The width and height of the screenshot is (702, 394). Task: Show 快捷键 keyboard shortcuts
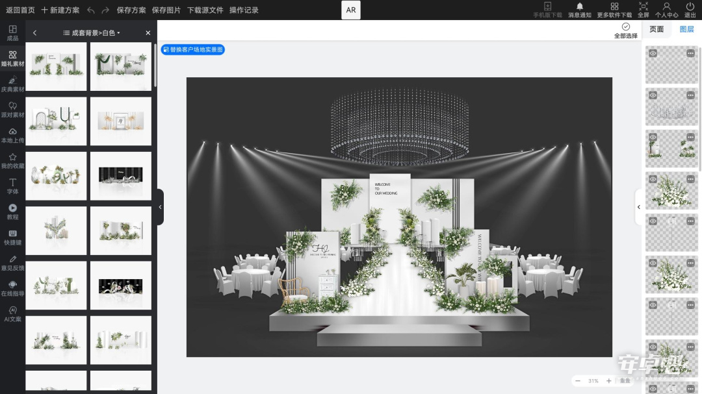point(12,237)
